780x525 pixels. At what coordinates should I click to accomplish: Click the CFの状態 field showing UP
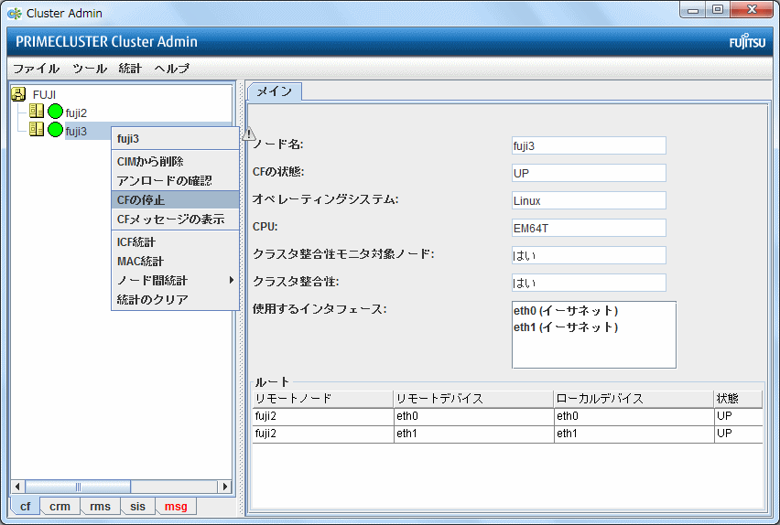click(x=589, y=173)
